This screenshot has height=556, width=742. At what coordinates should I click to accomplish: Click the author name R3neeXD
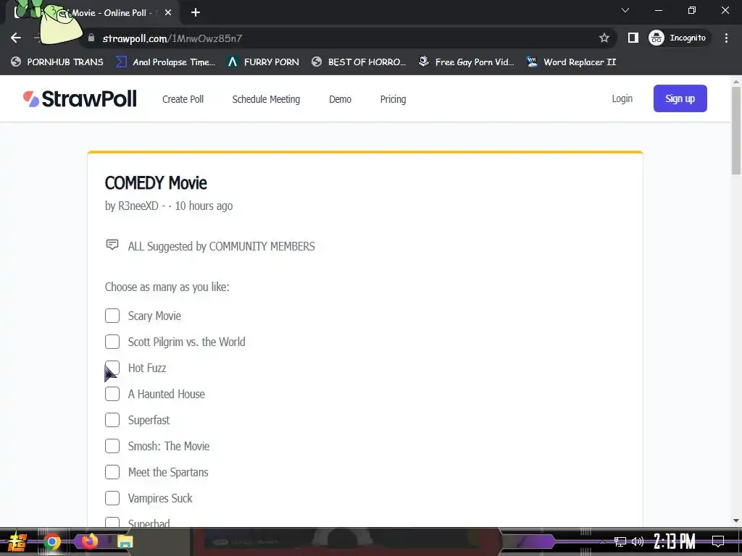click(138, 206)
